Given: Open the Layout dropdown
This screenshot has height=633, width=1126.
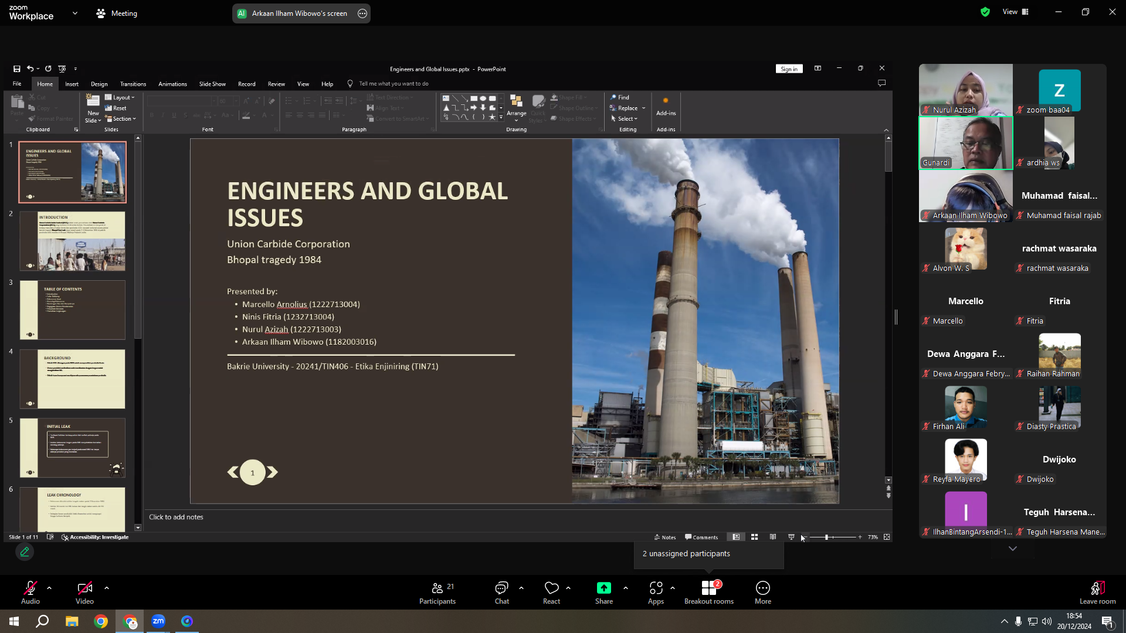Looking at the screenshot, I should 120,97.
